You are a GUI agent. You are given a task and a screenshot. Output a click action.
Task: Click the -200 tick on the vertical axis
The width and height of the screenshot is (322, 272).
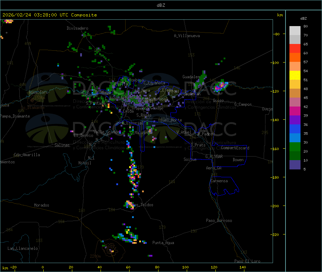tap(274, 206)
